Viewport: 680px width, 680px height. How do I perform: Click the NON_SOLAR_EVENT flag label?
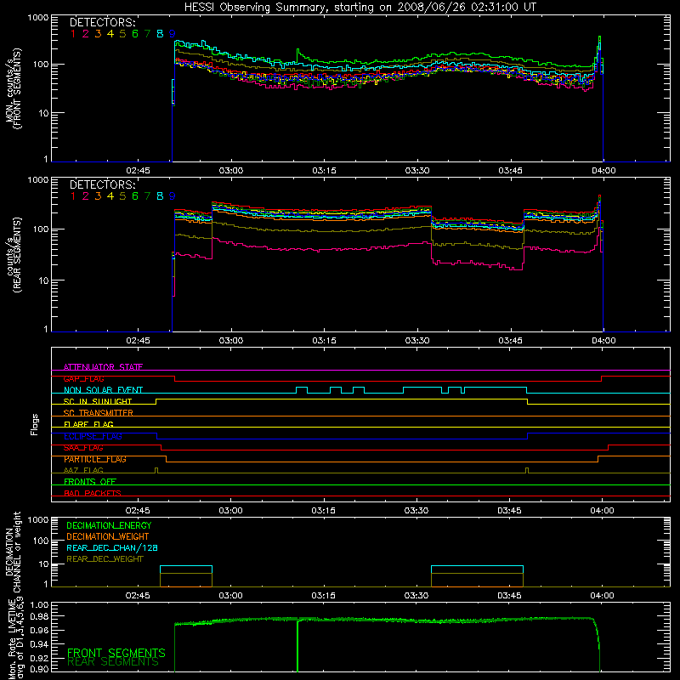point(103,390)
